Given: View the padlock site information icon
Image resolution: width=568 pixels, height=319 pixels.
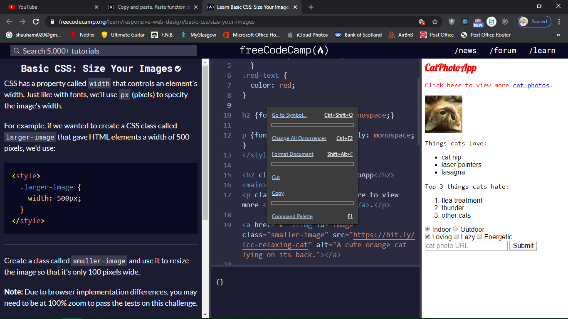Looking at the screenshot, I should click(x=52, y=22).
